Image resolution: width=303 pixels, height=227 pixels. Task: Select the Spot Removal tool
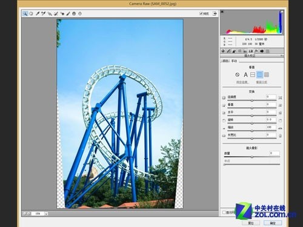pyautogui.click(x=56, y=13)
